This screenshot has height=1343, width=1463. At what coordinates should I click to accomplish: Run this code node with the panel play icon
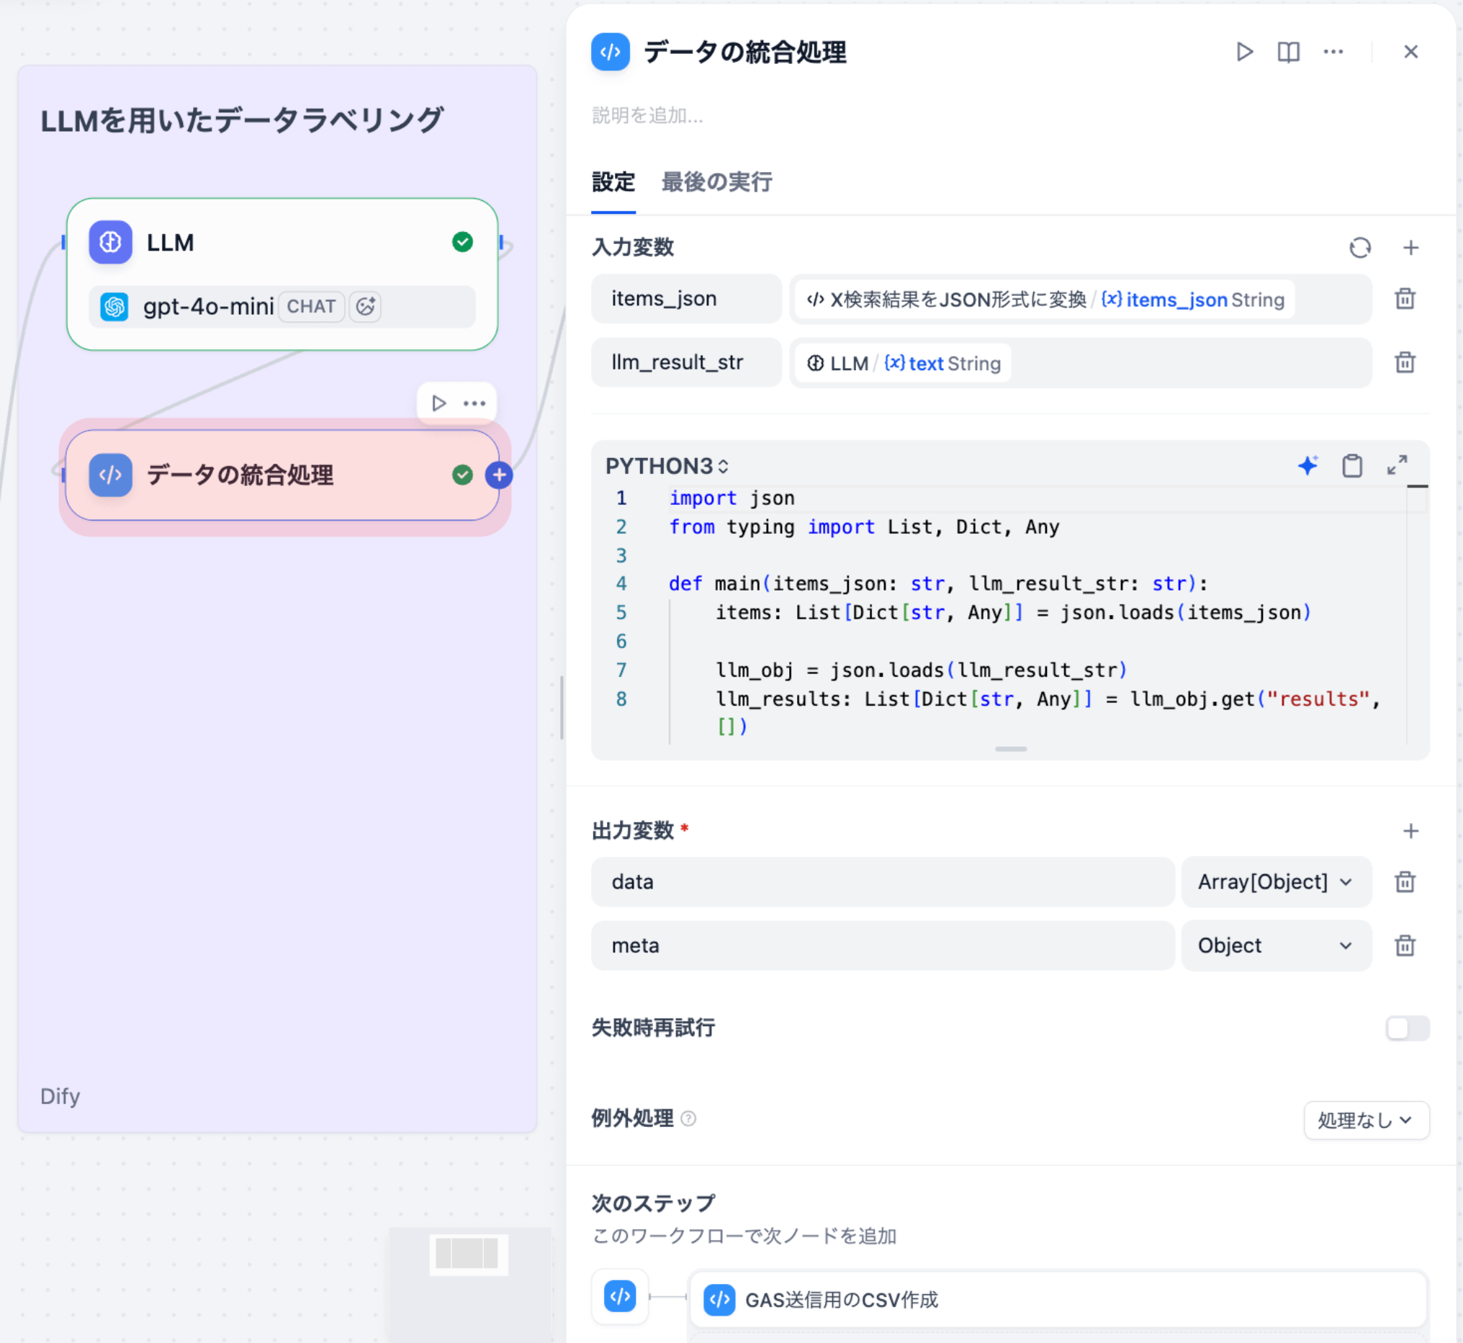[1243, 53]
